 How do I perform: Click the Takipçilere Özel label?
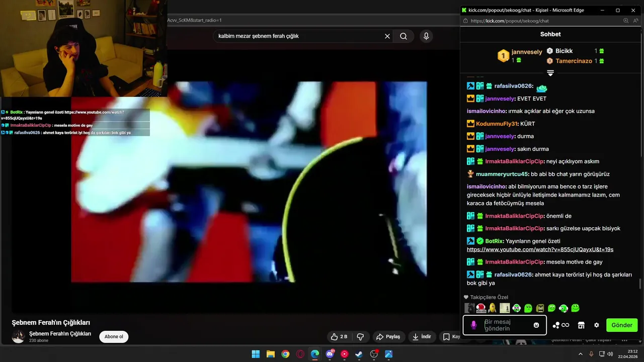coord(489,297)
